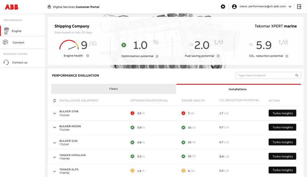This screenshot has width=307, height=177.
Task: Sort by Installation, Equipment column arrows
Action: point(54,101)
